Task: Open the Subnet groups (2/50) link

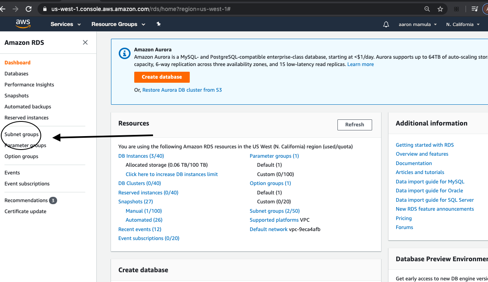Action: coord(275,211)
